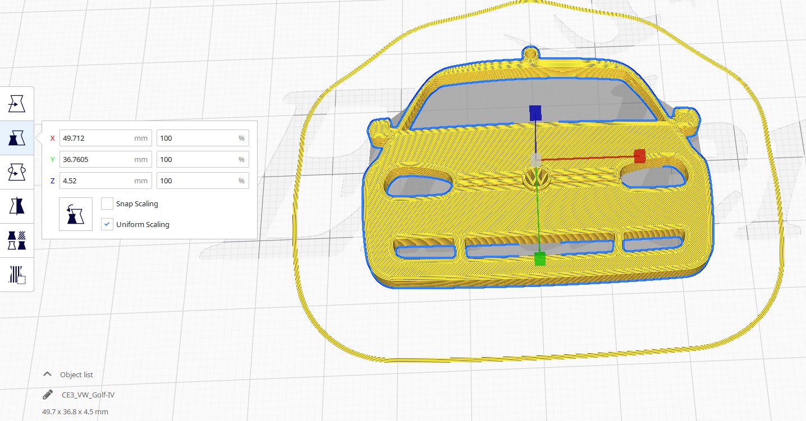
Task: Click the 49.7 x 36.8 x 4.5 mm dimensions text
Action: click(x=75, y=411)
